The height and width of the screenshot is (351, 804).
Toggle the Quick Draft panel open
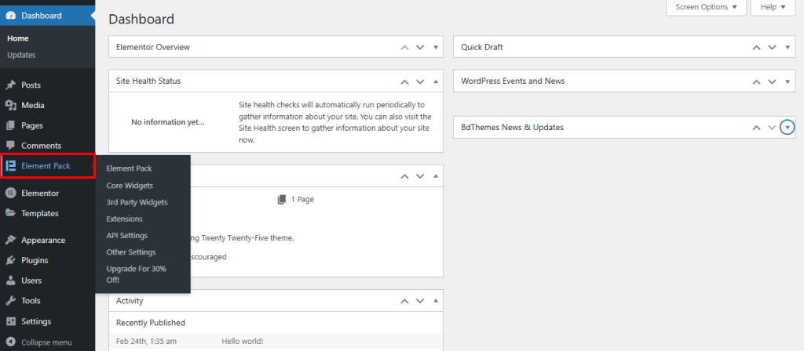coord(788,47)
